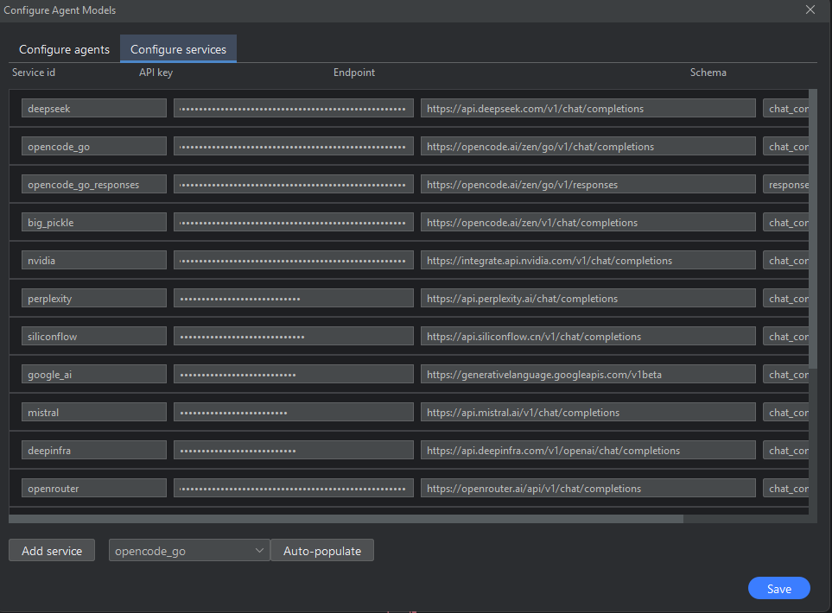Open the schema field in the perplexity row

pyautogui.click(x=786, y=299)
